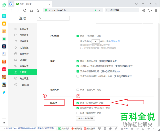Viewport: 160px width, 131px height.
Task: Open 我的视频 in the status bar
Action: point(64,129)
